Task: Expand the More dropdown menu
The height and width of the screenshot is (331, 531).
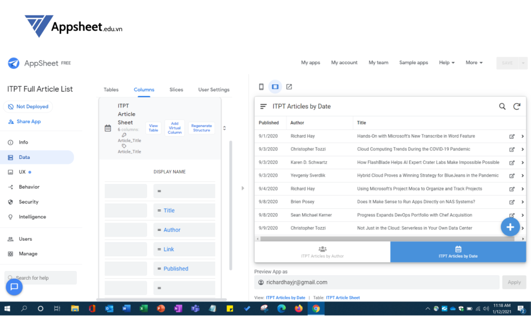Action: pos(474,63)
